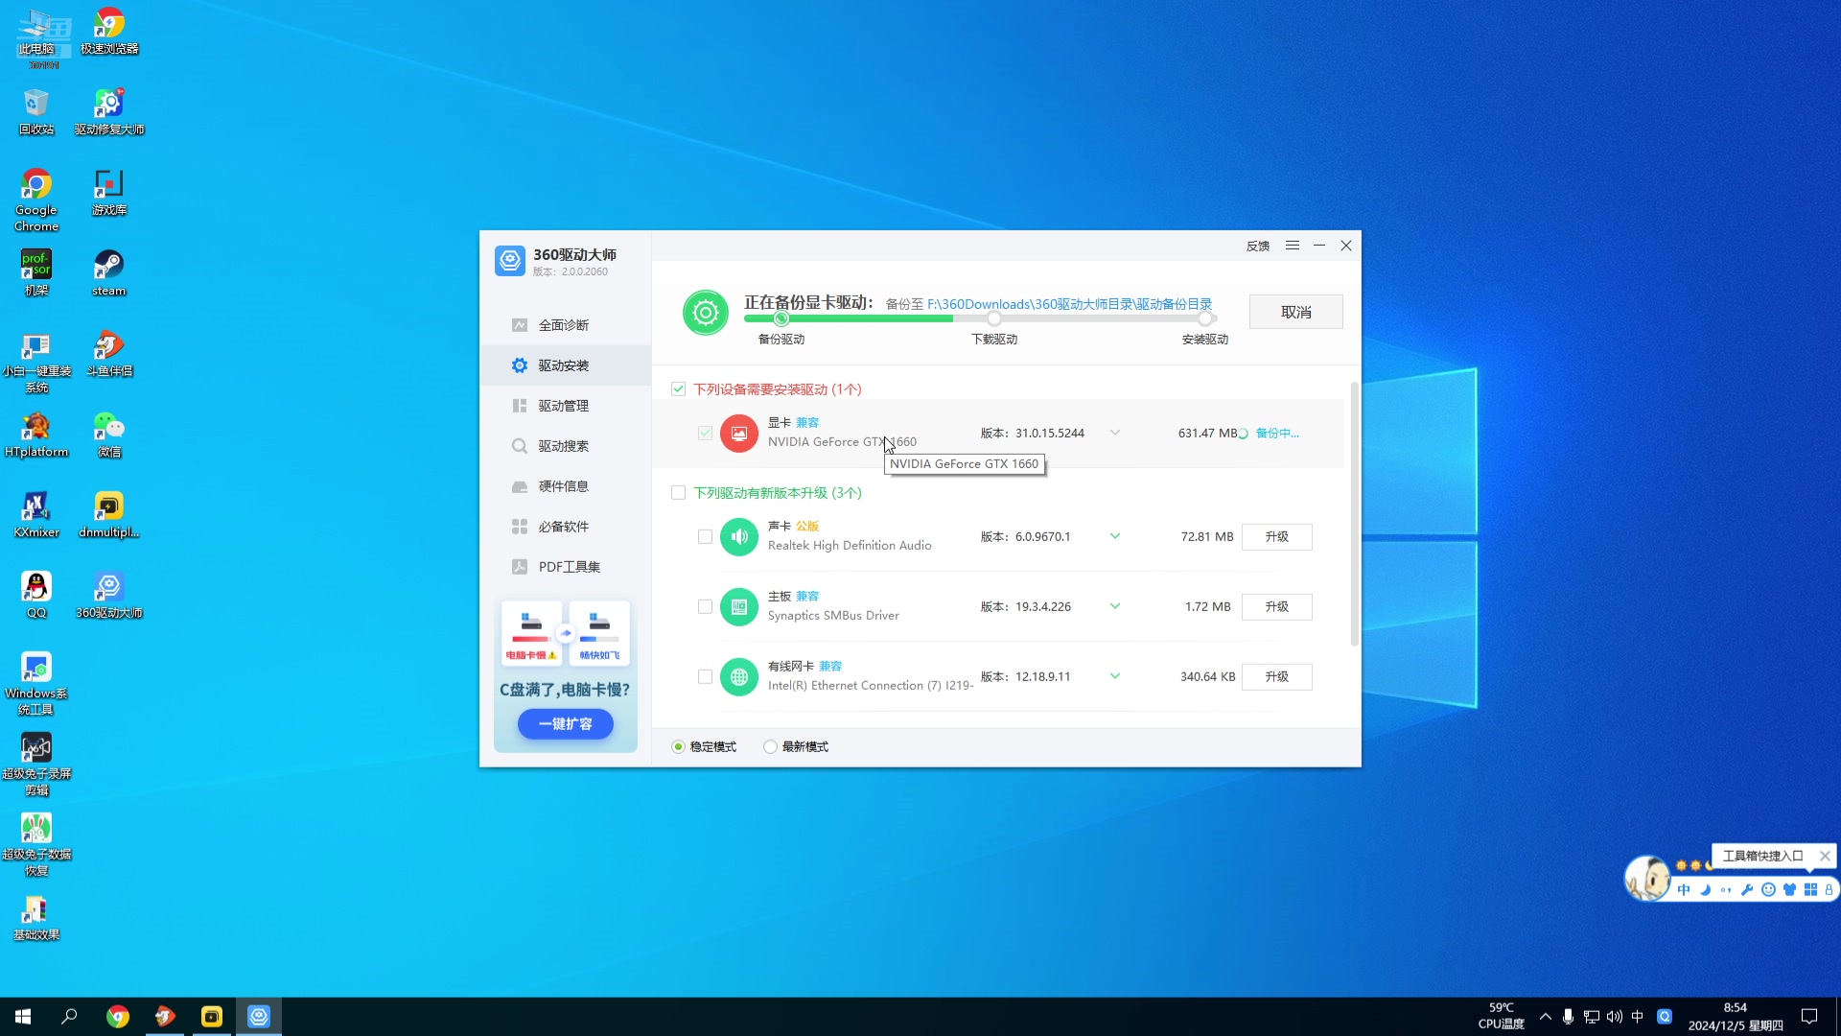Click the green 主板 motherboard icon
The image size is (1841, 1036).
pyautogui.click(x=739, y=606)
